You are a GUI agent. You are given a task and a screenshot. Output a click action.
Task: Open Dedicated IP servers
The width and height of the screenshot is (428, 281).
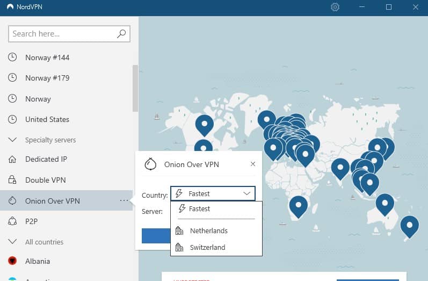click(x=46, y=159)
